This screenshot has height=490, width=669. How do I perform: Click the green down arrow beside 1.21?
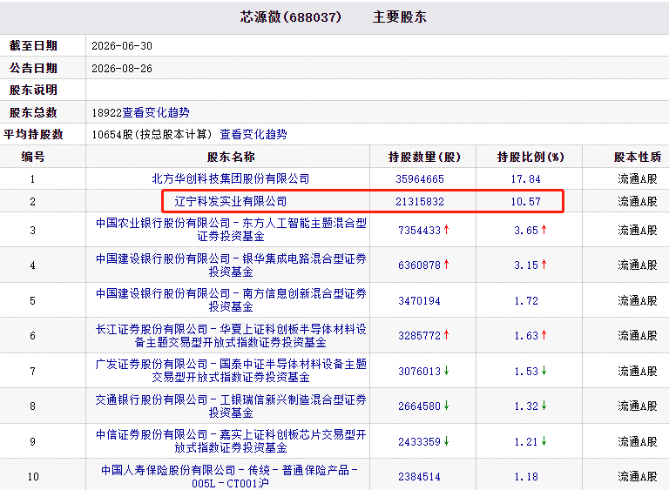[544, 441]
